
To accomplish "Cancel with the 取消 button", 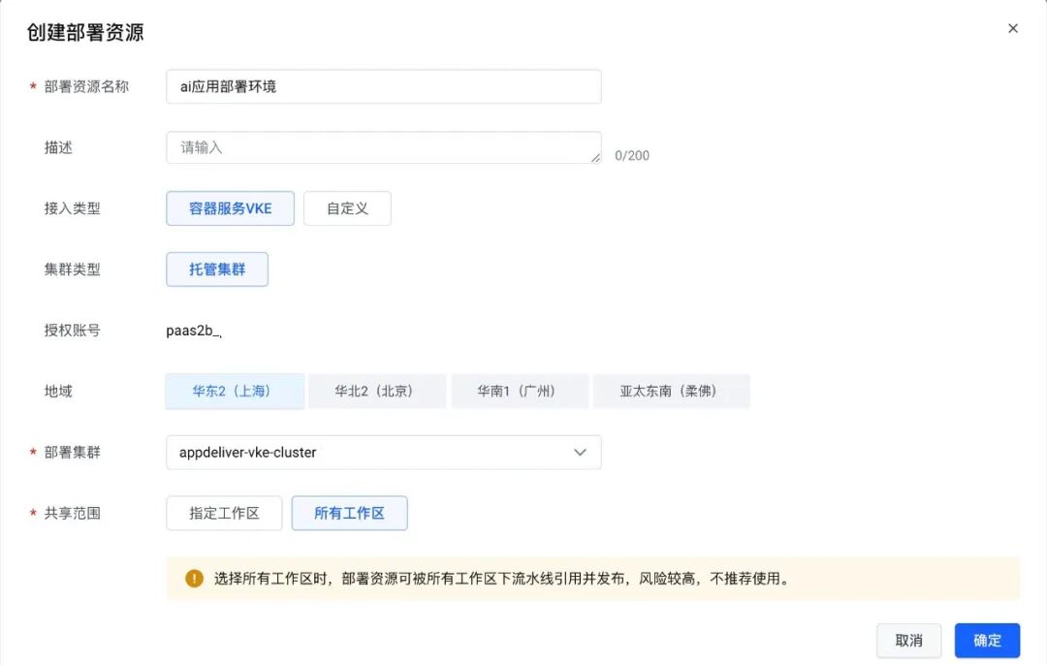I will [x=908, y=641].
